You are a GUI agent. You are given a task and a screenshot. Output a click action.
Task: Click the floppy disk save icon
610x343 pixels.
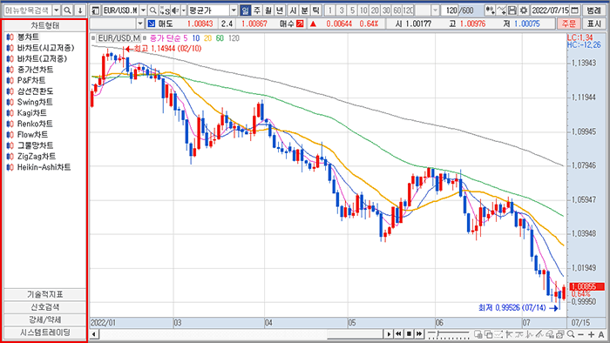click(512, 10)
